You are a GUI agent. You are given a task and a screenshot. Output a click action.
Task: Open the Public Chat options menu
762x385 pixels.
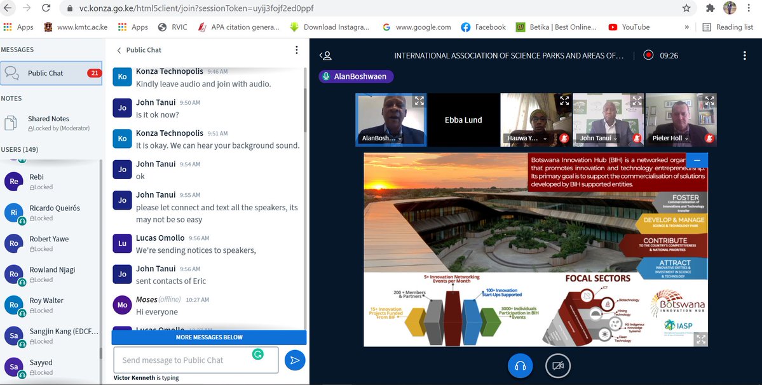tap(296, 50)
